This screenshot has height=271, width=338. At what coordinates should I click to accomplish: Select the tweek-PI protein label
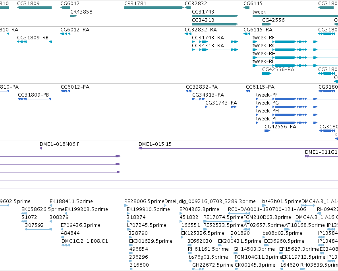pos(266,119)
